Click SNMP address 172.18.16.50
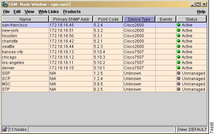This screenshot has width=214, height=134. pos(62,36)
